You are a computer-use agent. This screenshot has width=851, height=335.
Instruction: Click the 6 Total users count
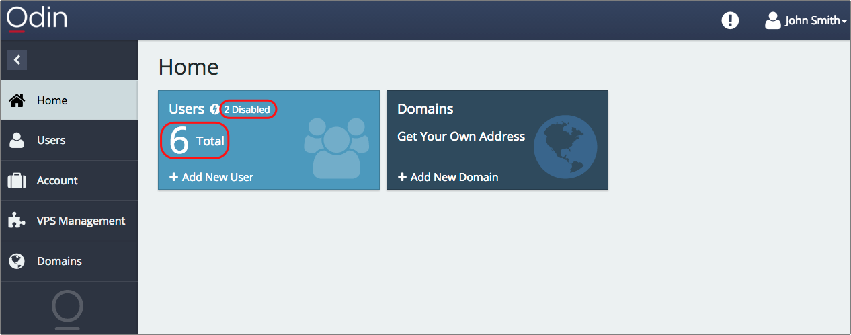(196, 141)
